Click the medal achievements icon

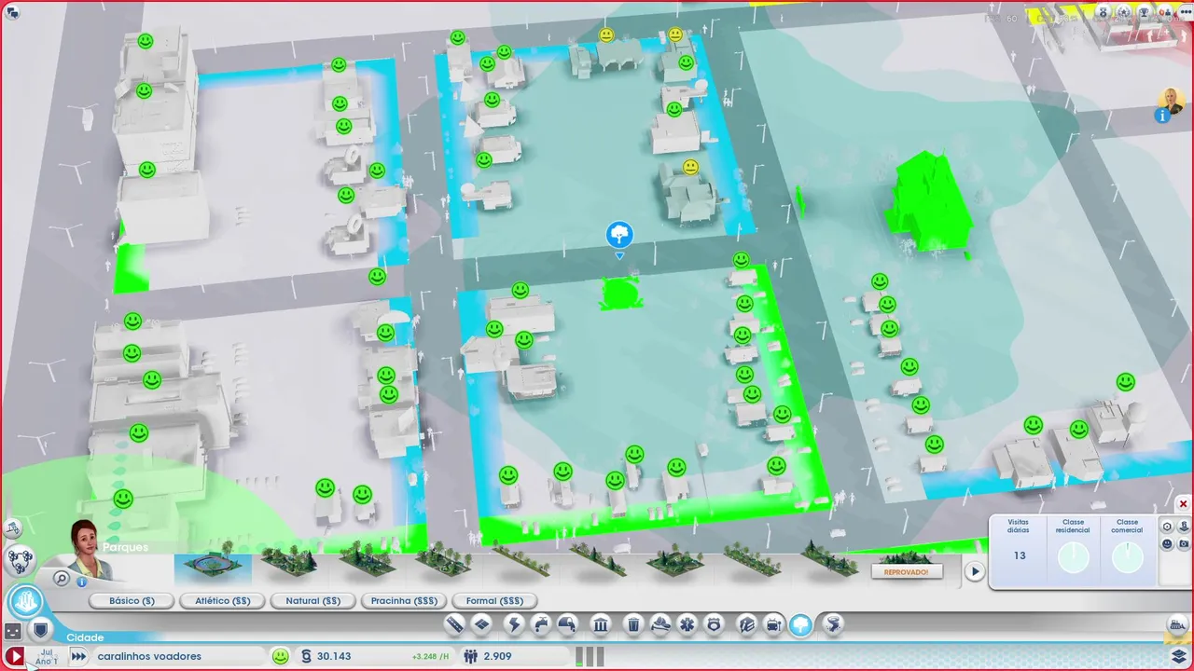pos(1104,13)
